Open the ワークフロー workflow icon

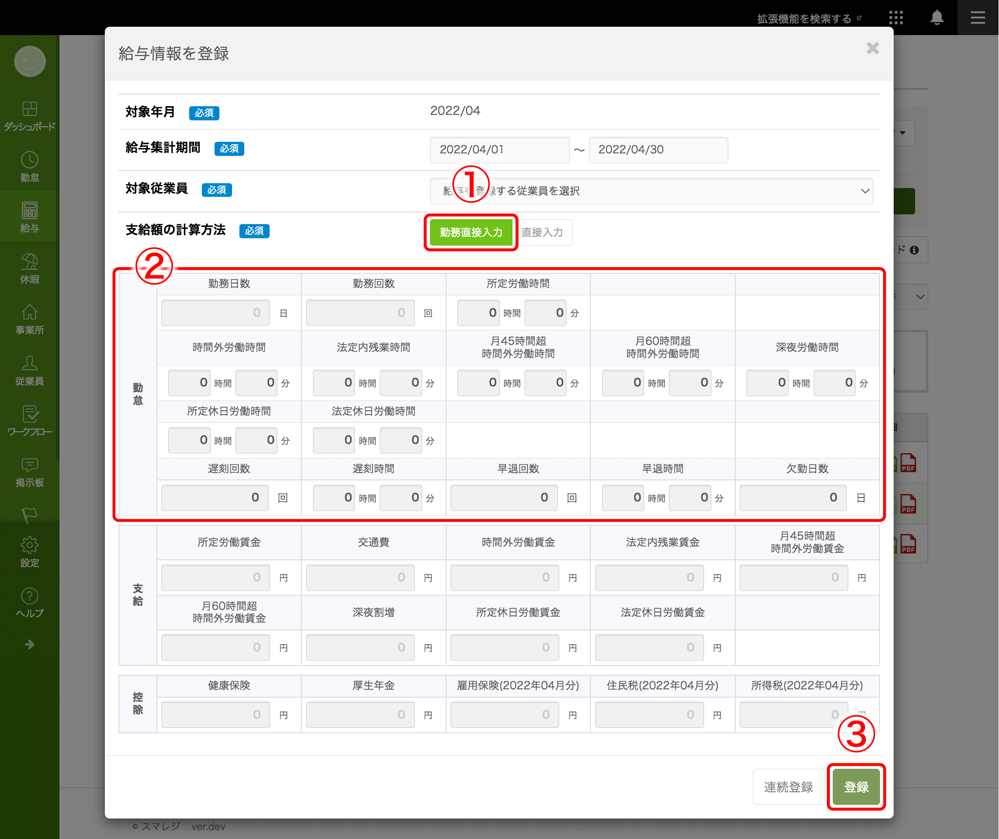(x=30, y=414)
